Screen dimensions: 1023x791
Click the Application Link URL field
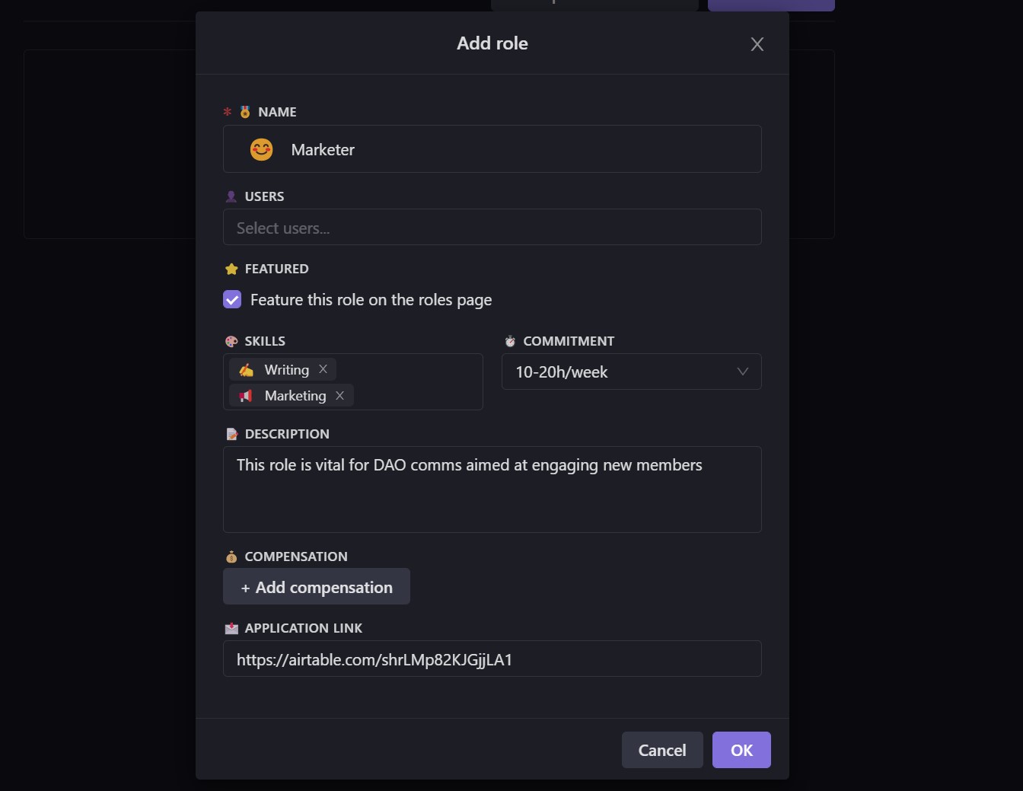coord(492,659)
